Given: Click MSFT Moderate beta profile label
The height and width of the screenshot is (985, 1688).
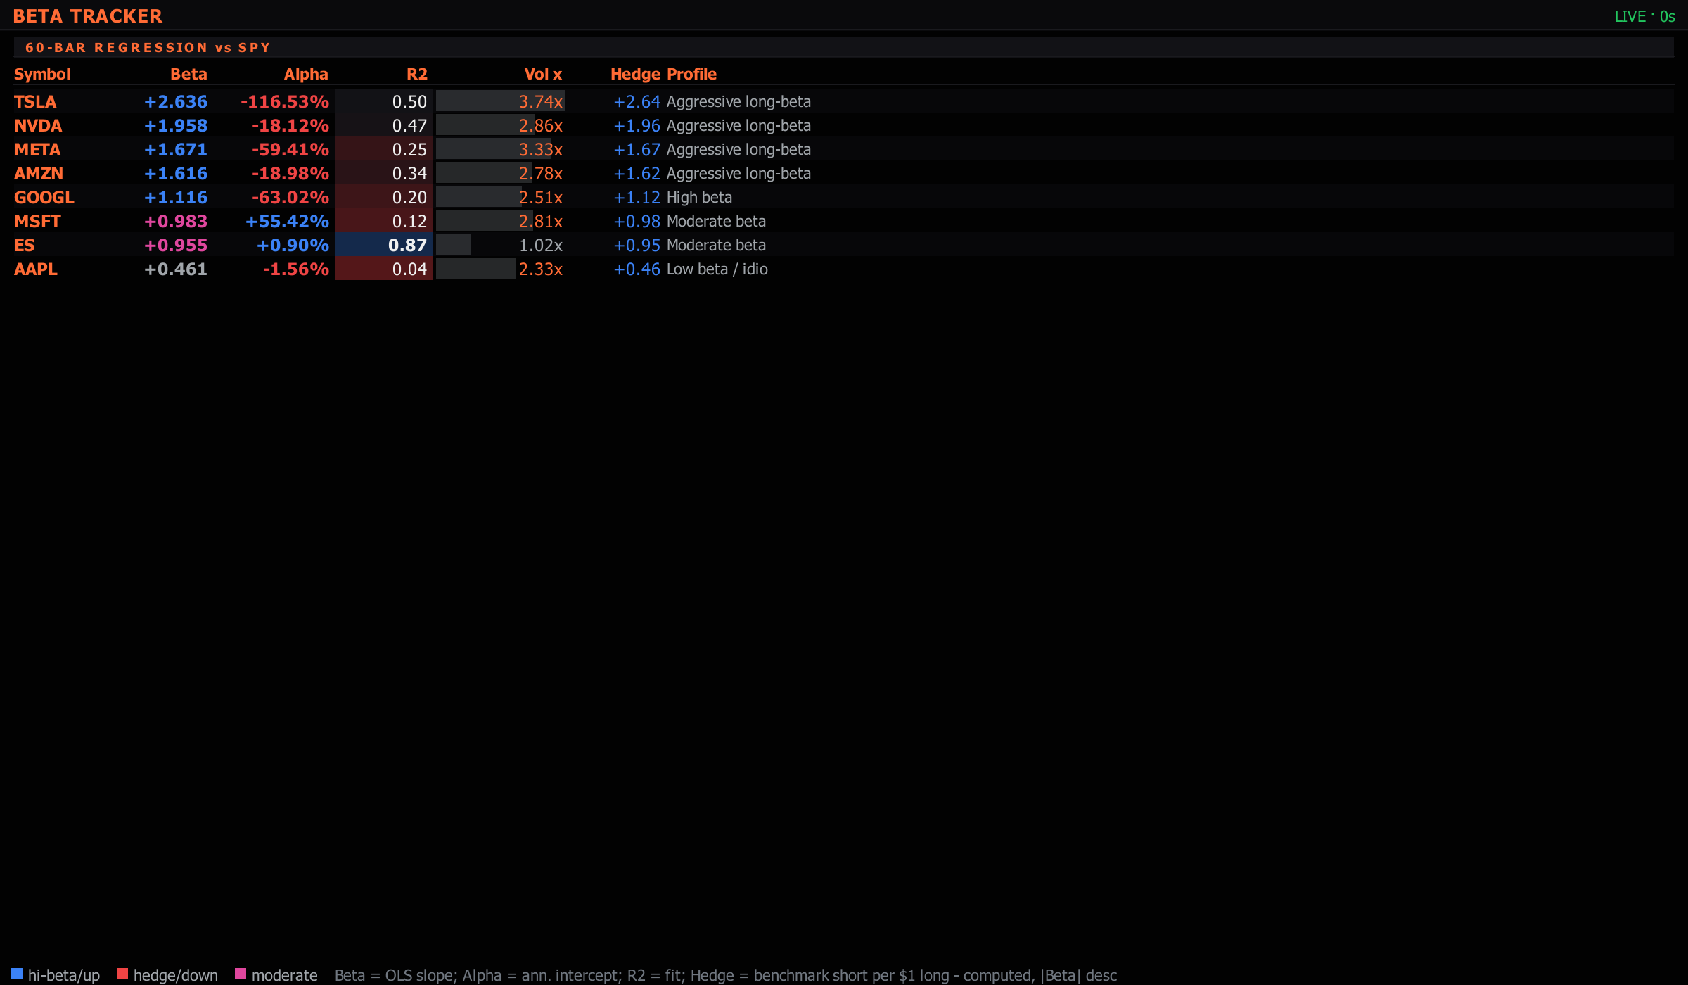Looking at the screenshot, I should click(x=716, y=221).
